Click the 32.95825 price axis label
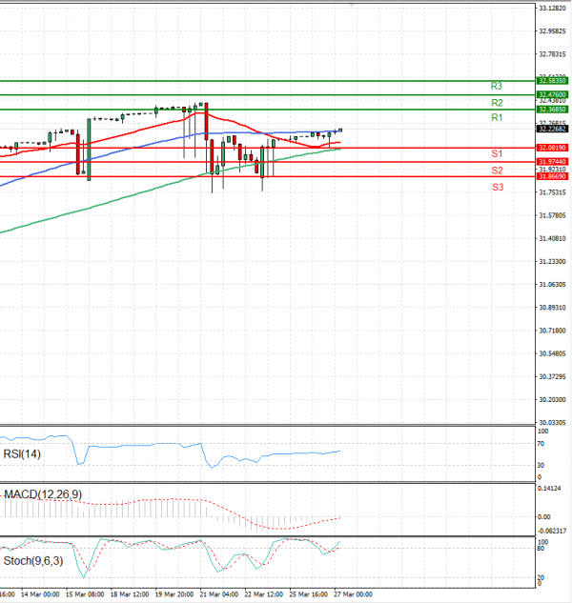The width and height of the screenshot is (572, 603). tap(552, 31)
